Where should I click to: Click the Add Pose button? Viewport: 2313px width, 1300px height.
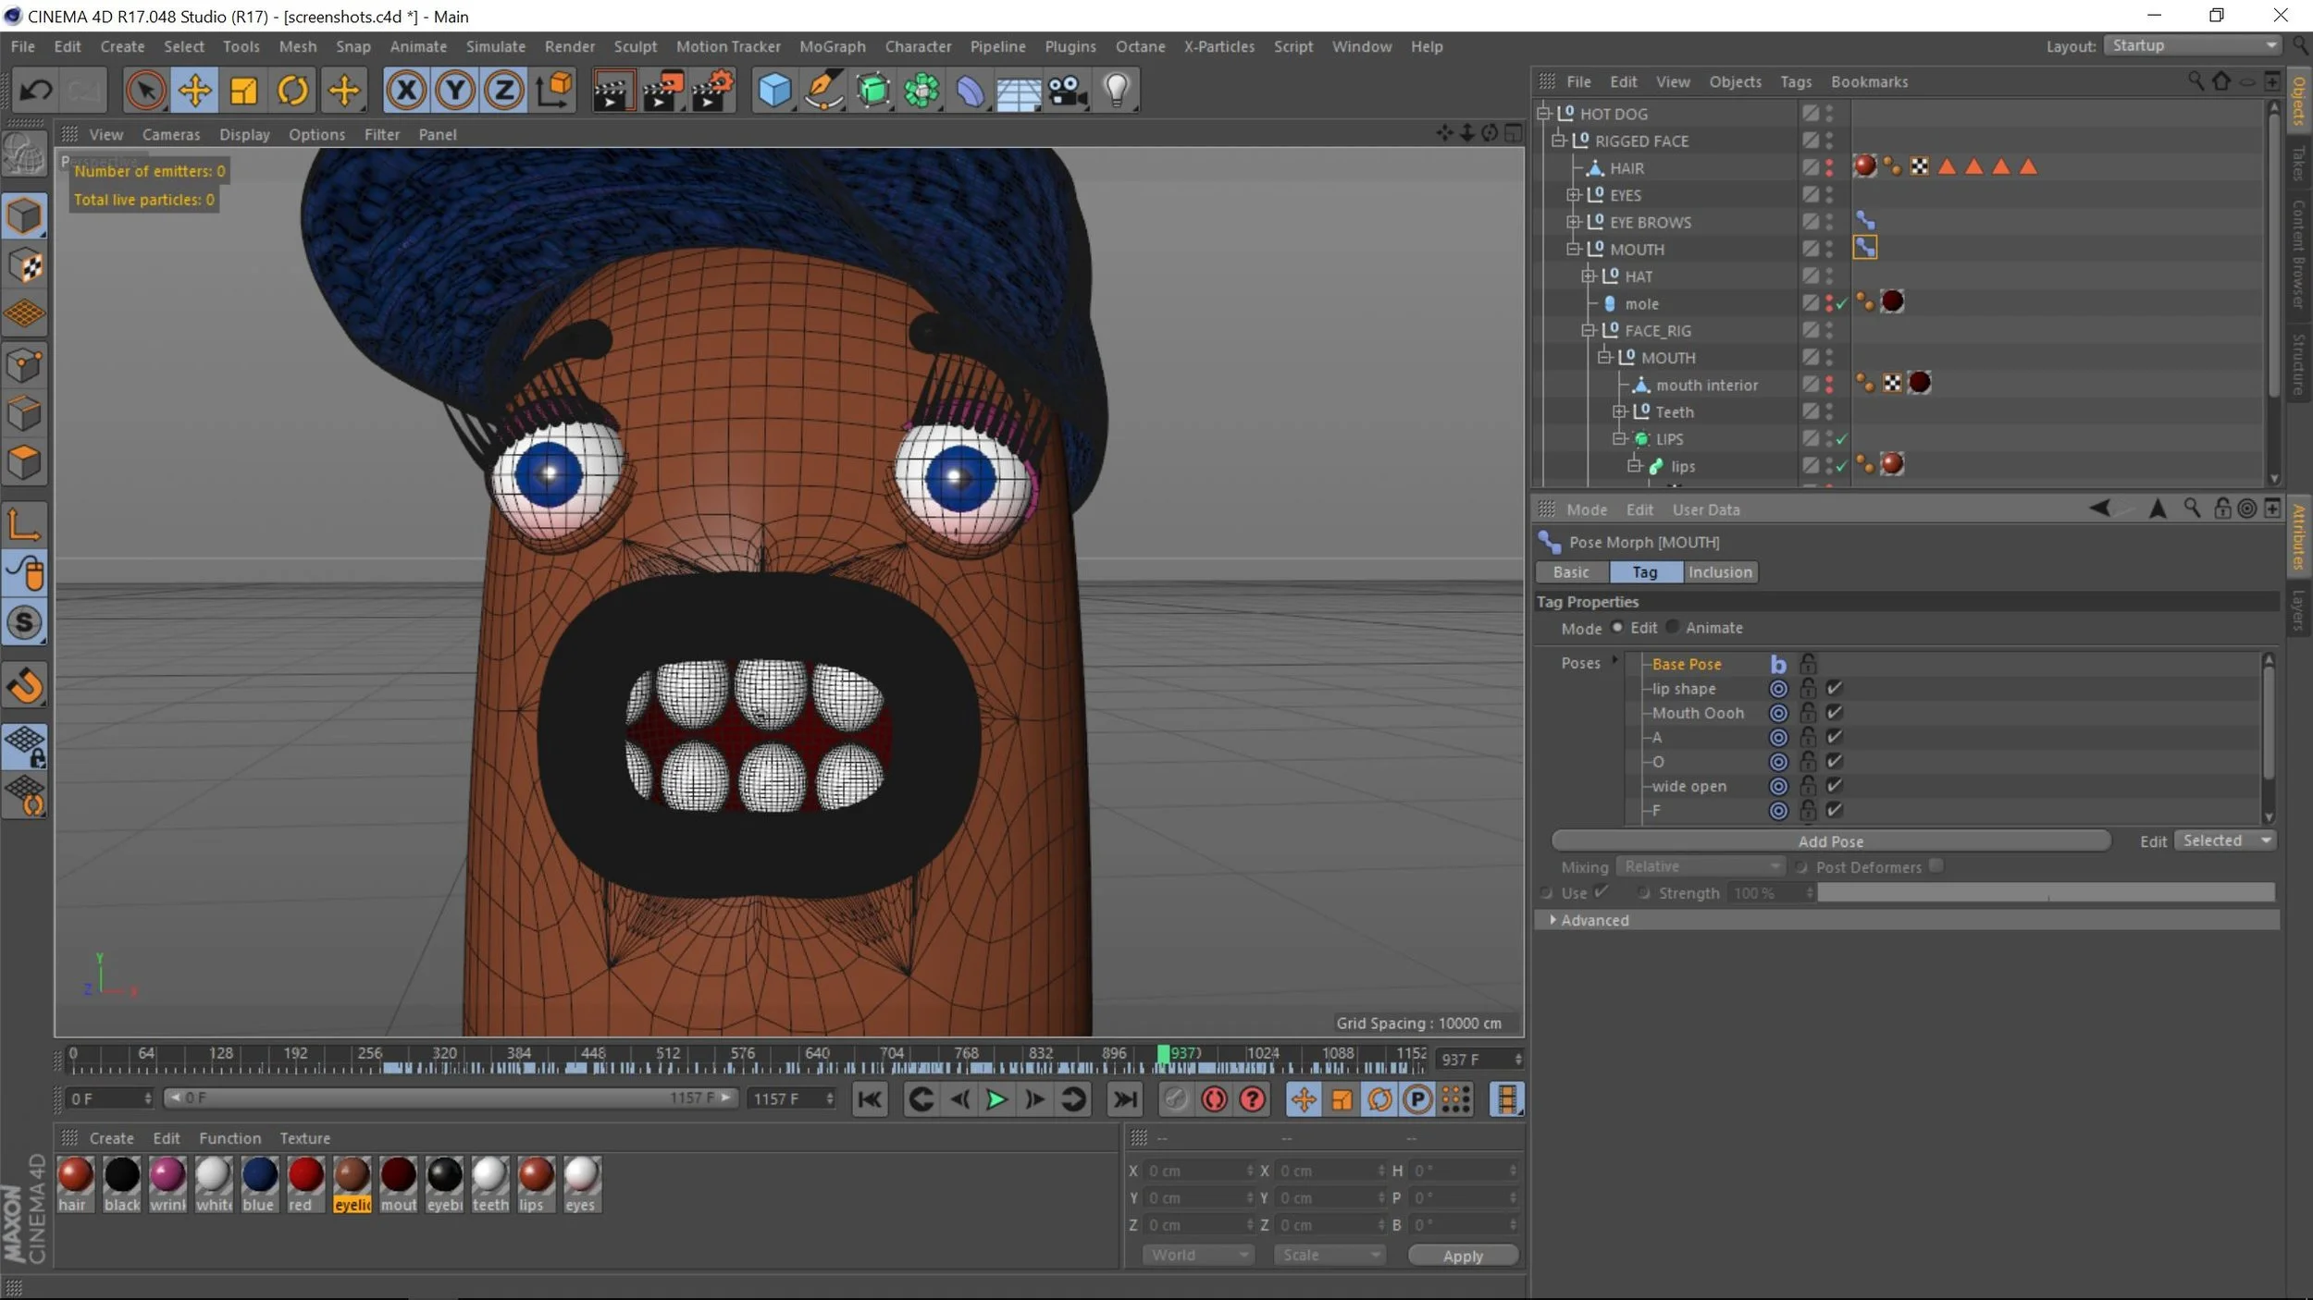[x=1830, y=841]
